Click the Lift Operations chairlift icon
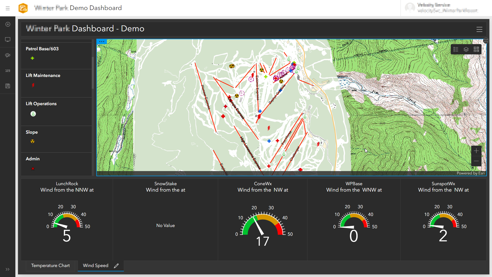This screenshot has height=277, width=492. (33, 114)
